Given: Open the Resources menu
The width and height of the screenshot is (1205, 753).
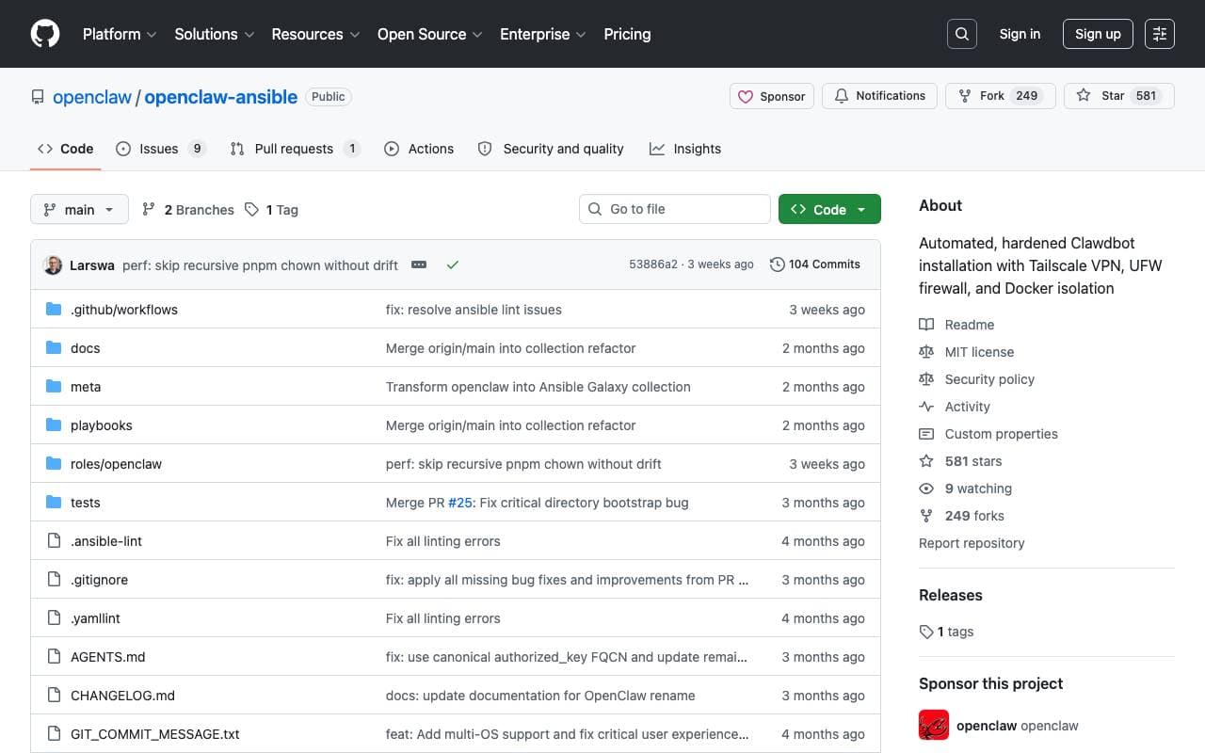Looking at the screenshot, I should pyautogui.click(x=315, y=34).
